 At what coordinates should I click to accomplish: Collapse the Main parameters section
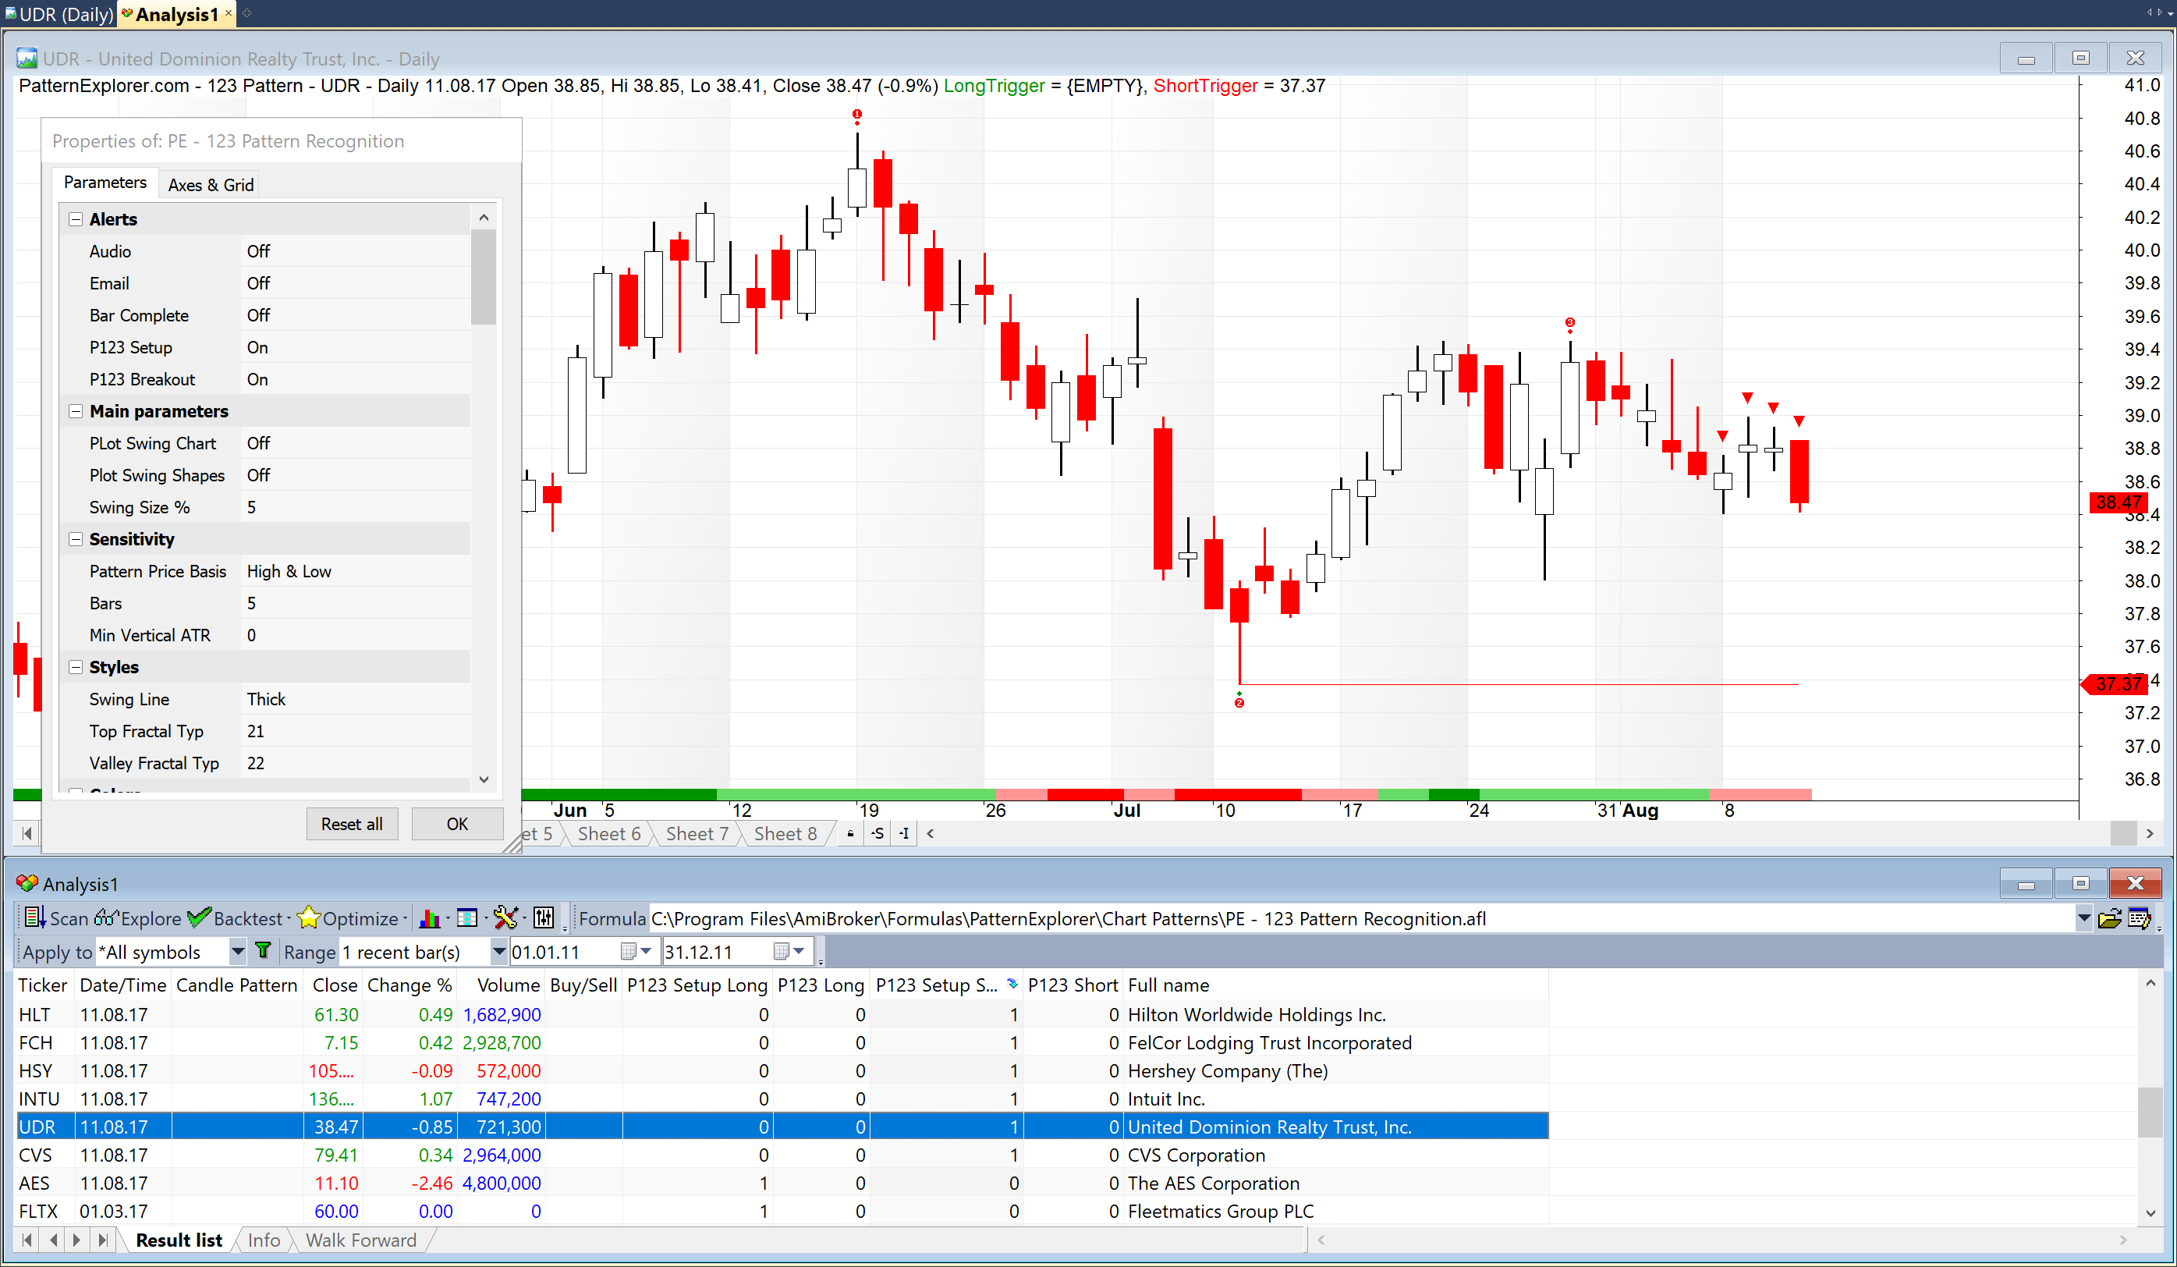[x=76, y=410]
